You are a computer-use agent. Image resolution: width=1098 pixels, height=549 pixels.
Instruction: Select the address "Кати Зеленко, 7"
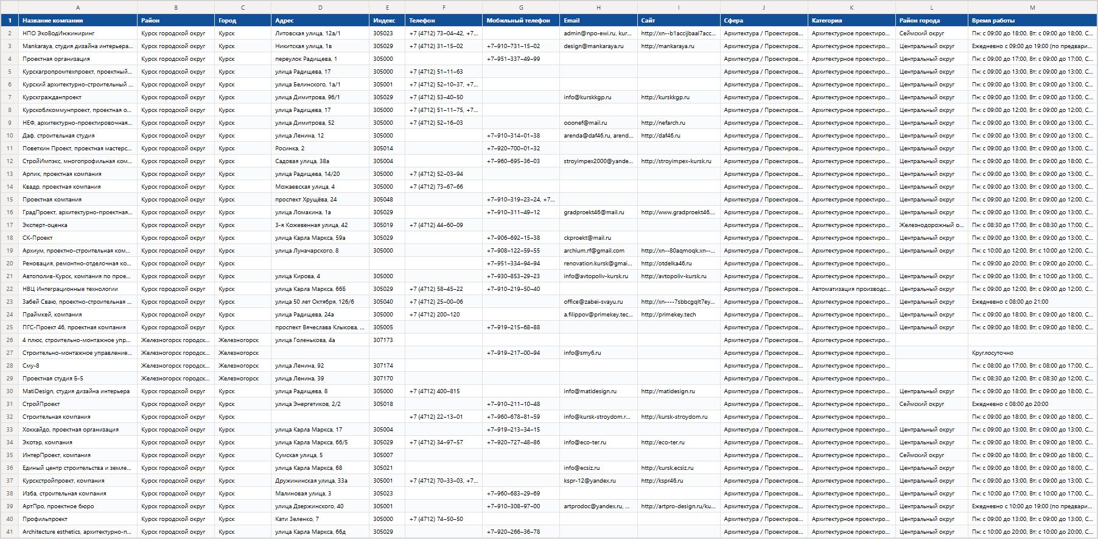pyautogui.click(x=320, y=519)
